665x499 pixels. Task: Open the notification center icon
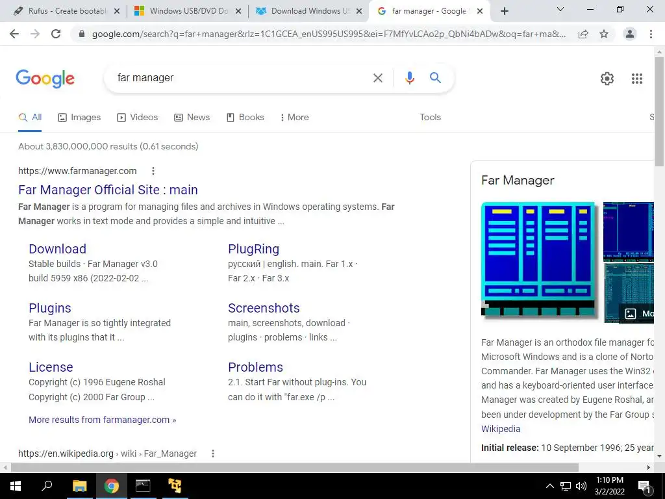tap(644, 486)
